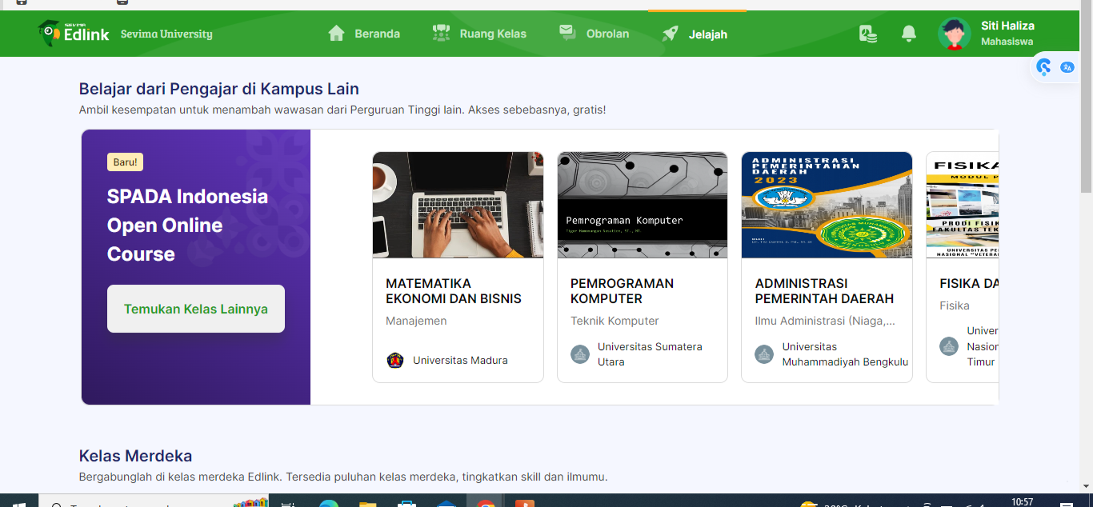The image size is (1093, 507).
Task: Select the Beranda home icon
Action: 336,33
